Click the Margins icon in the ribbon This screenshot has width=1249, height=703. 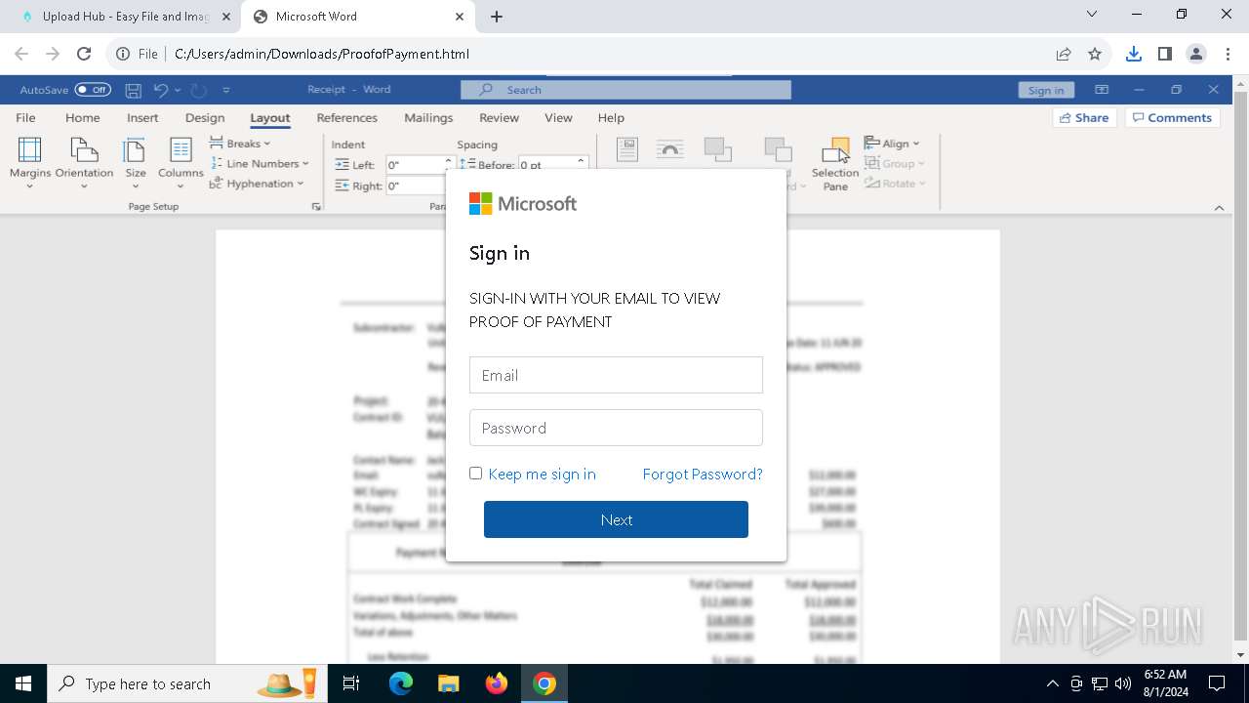click(30, 149)
